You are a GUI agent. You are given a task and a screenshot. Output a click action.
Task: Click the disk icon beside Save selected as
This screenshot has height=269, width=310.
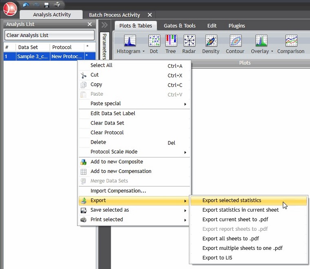pos(84,210)
